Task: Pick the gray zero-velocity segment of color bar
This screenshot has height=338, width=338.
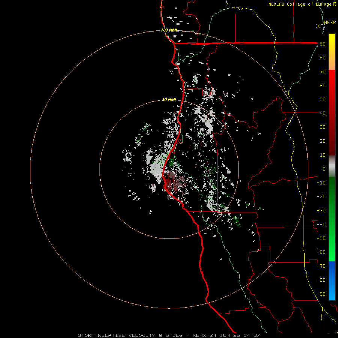Action: click(332, 166)
